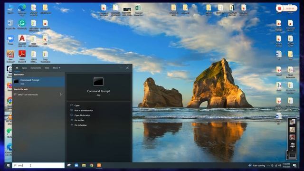The image size is (304, 171).
Task: Open the search panel options menu (three dots)
Action: click(x=121, y=68)
